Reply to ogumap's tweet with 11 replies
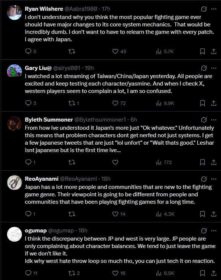 click(28, 273)
